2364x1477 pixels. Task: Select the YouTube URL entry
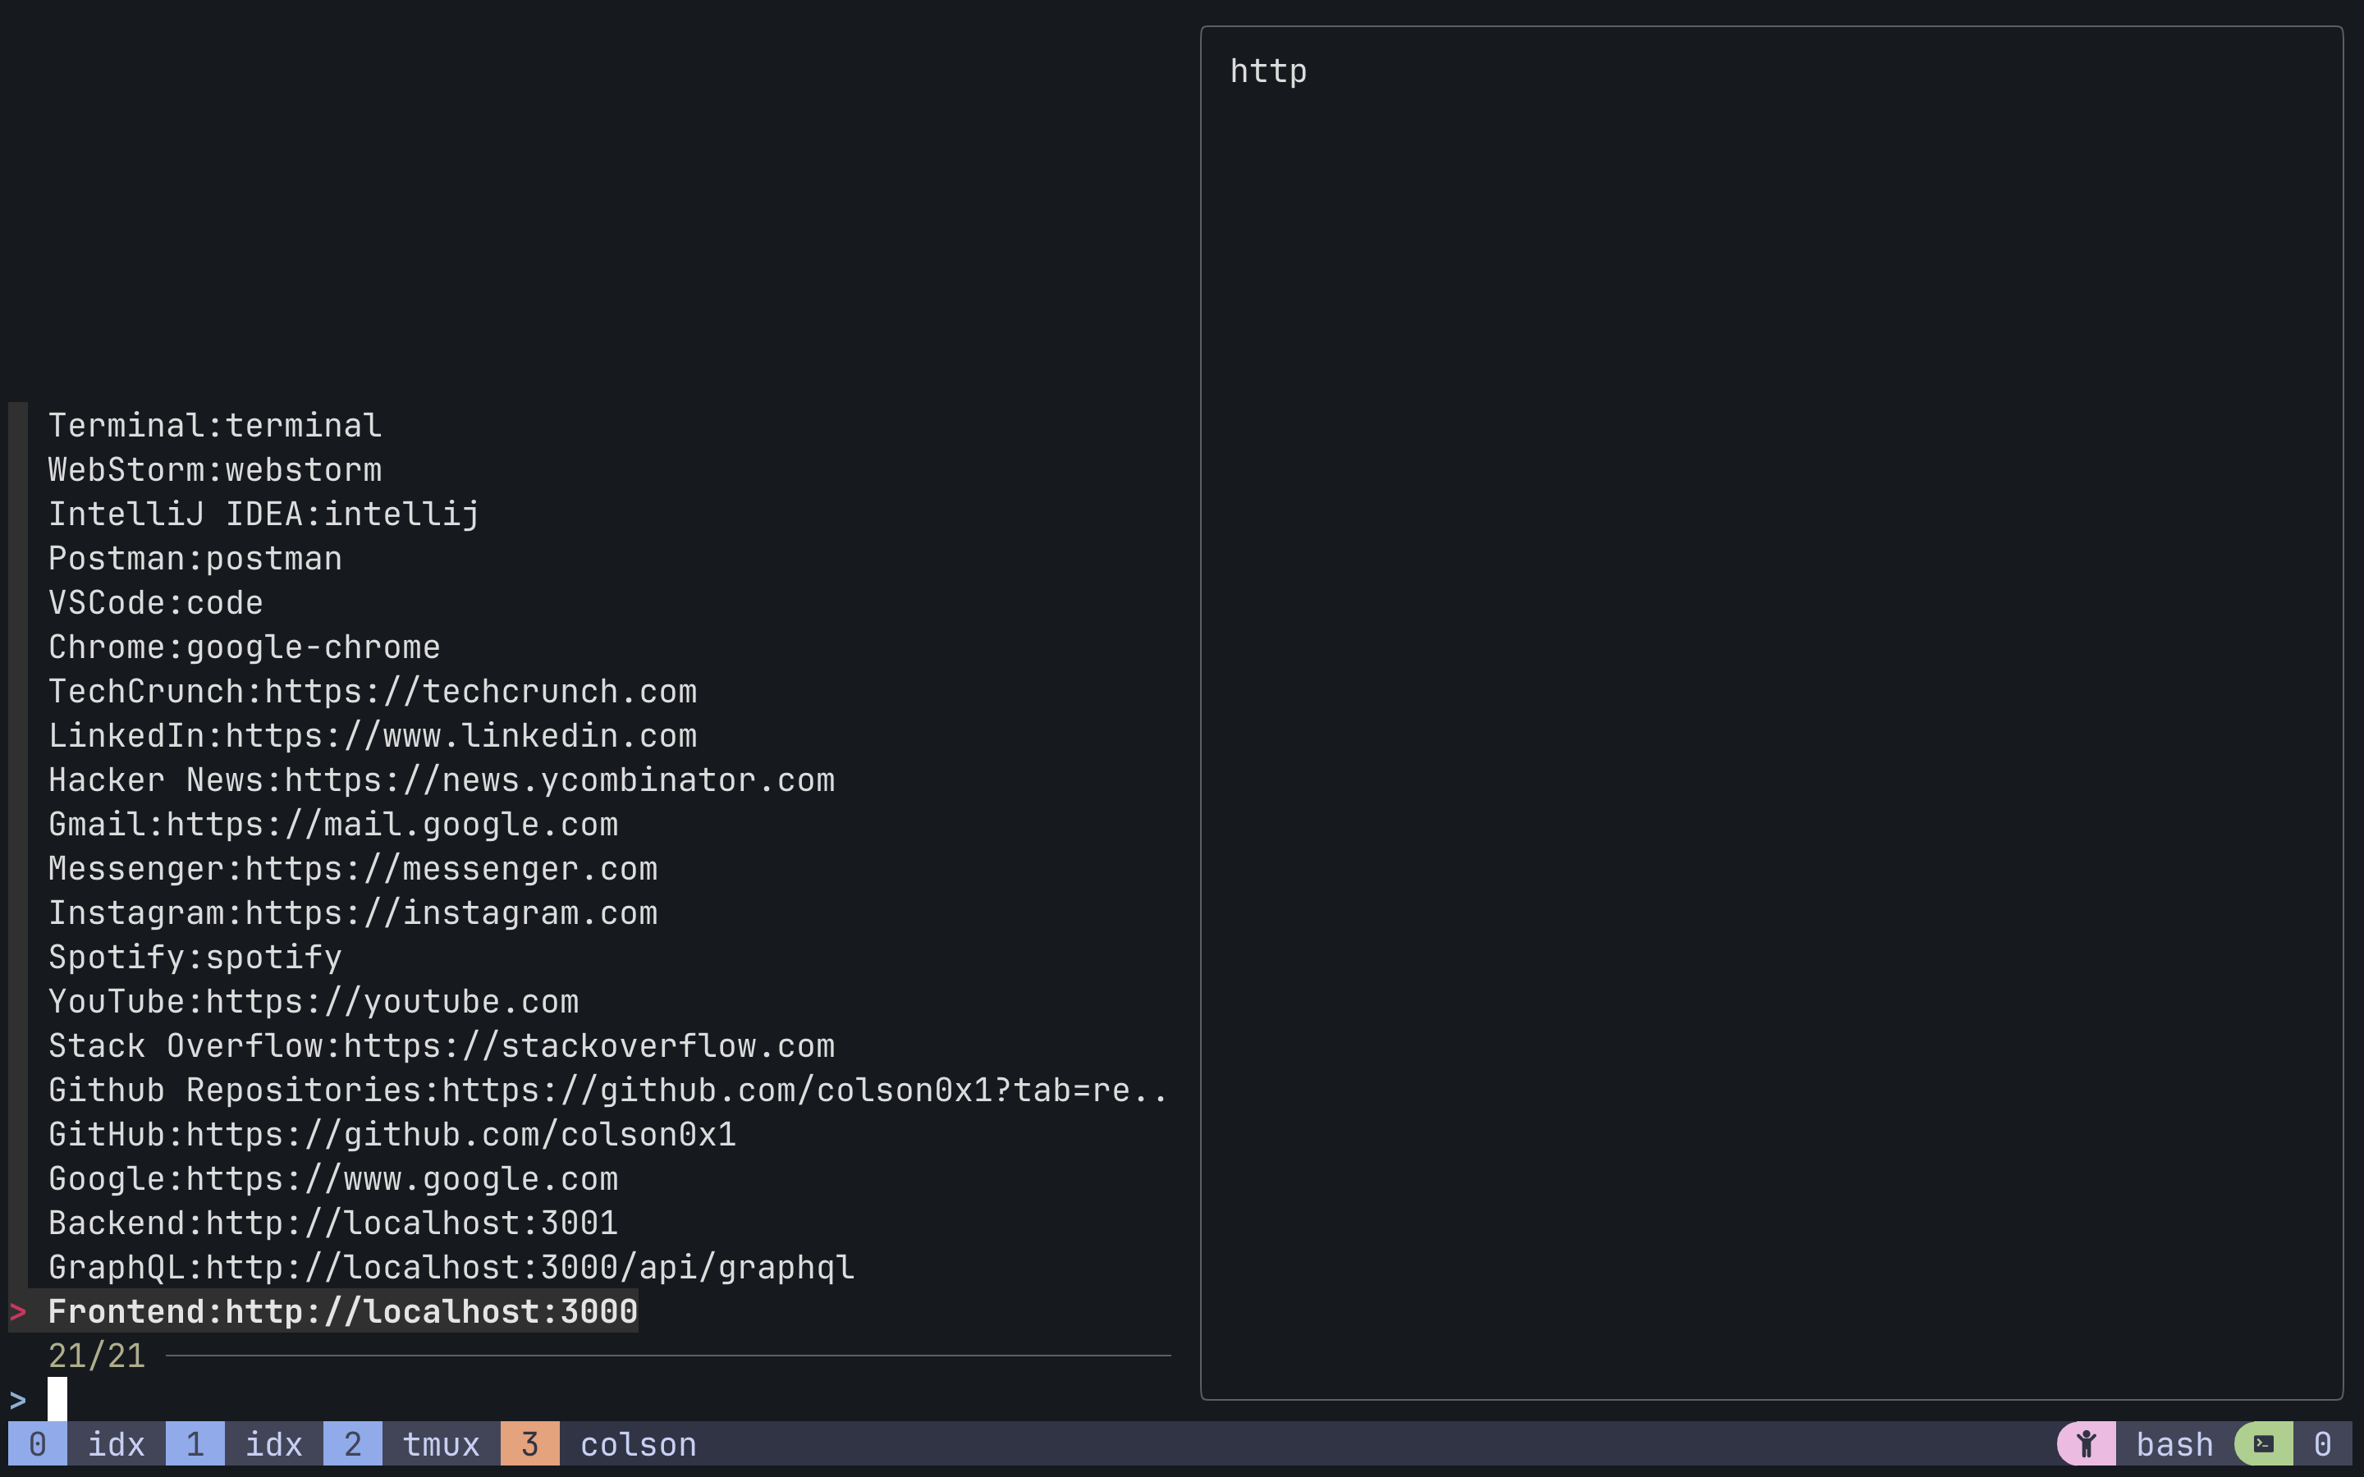point(314,1001)
